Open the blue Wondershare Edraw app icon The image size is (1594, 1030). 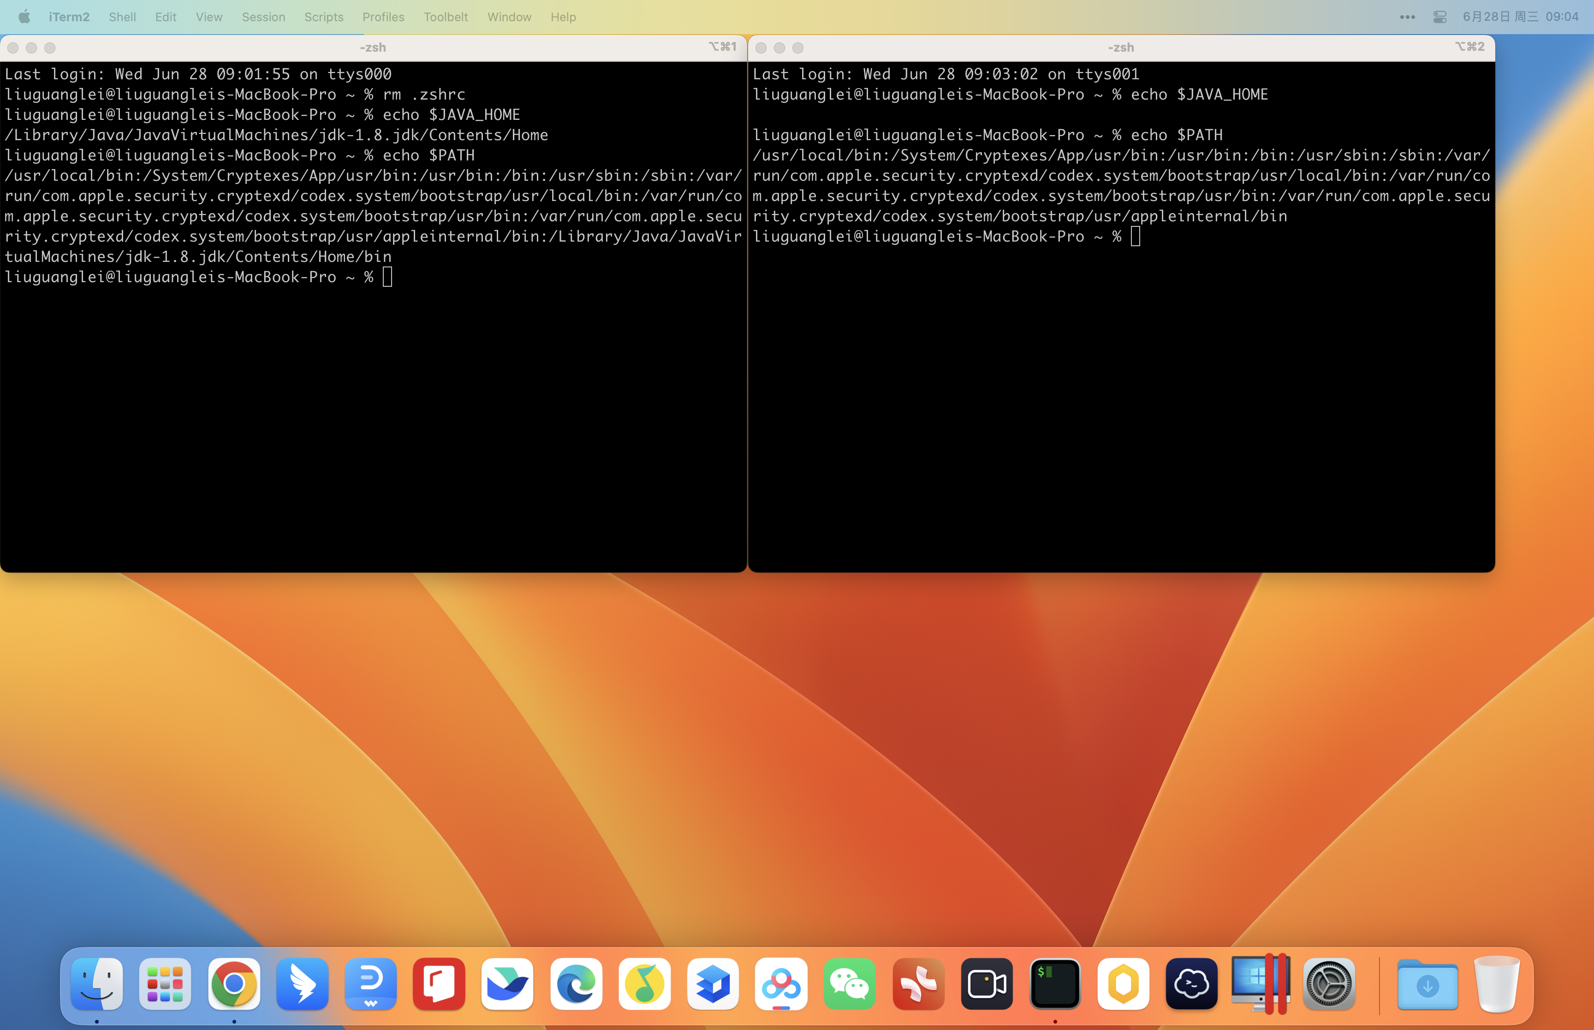[370, 984]
